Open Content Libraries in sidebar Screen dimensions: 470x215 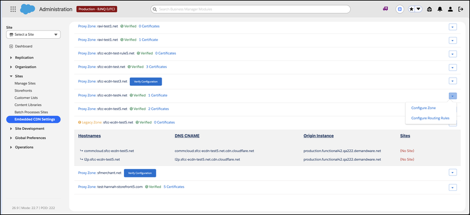coord(28,105)
